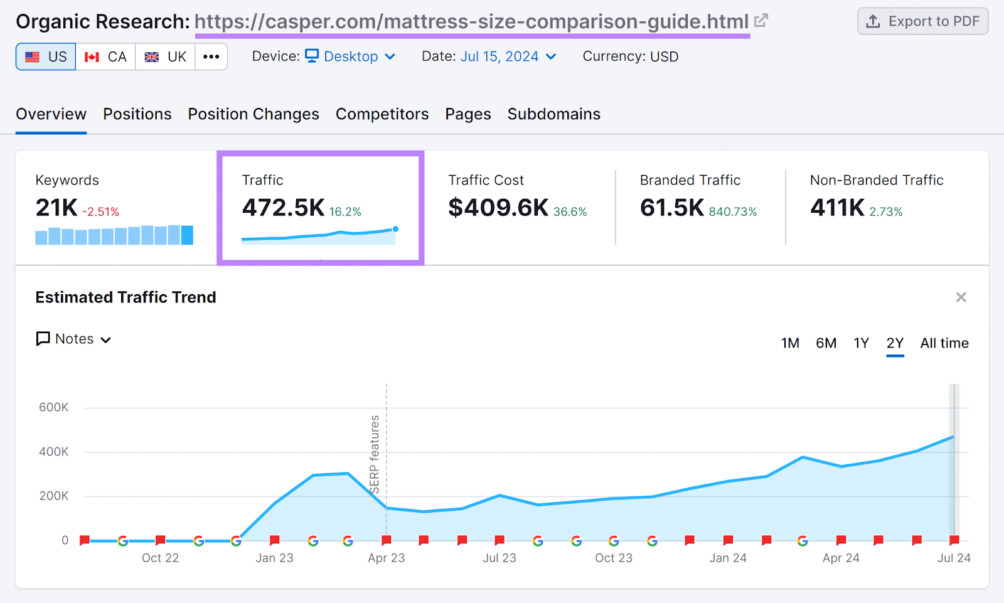Click the red flag note at Apr 23
1004x603 pixels.
click(x=387, y=540)
